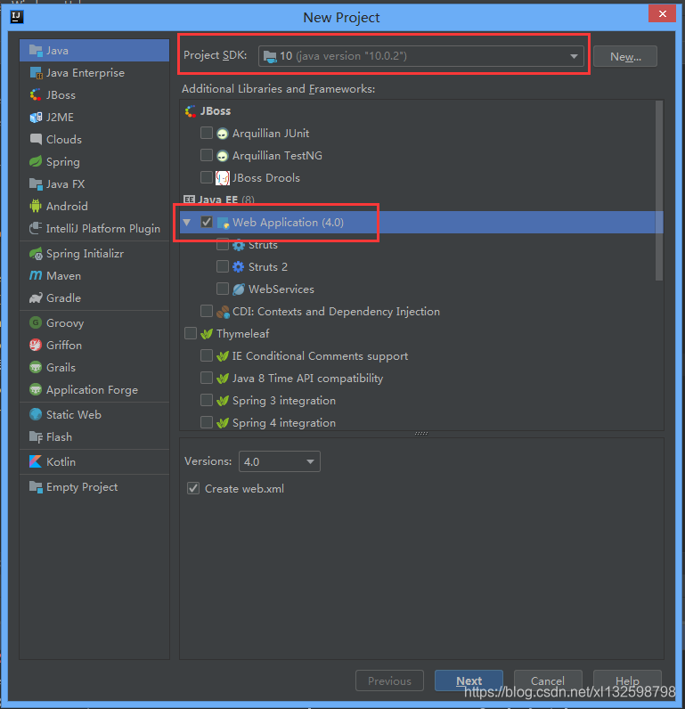Open the Project SDK dropdown

421,56
